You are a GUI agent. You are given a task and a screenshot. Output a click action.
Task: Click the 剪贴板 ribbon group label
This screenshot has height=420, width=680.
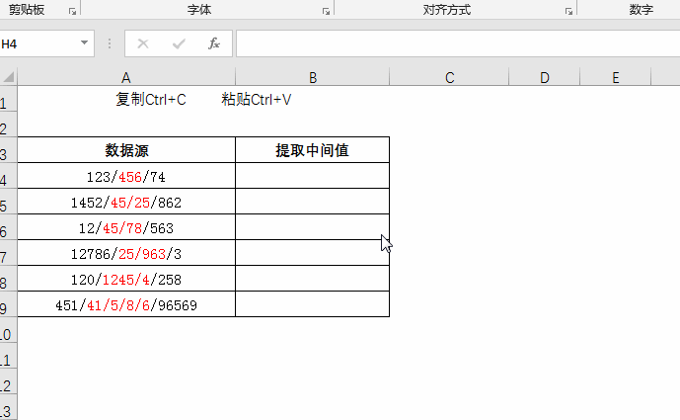click(x=27, y=10)
